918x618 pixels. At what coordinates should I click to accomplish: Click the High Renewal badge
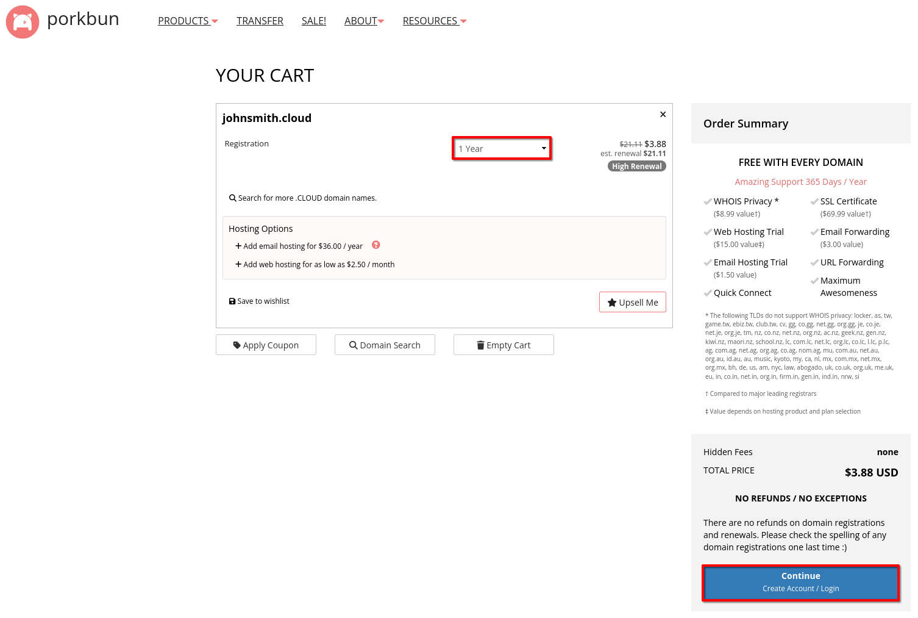[637, 166]
